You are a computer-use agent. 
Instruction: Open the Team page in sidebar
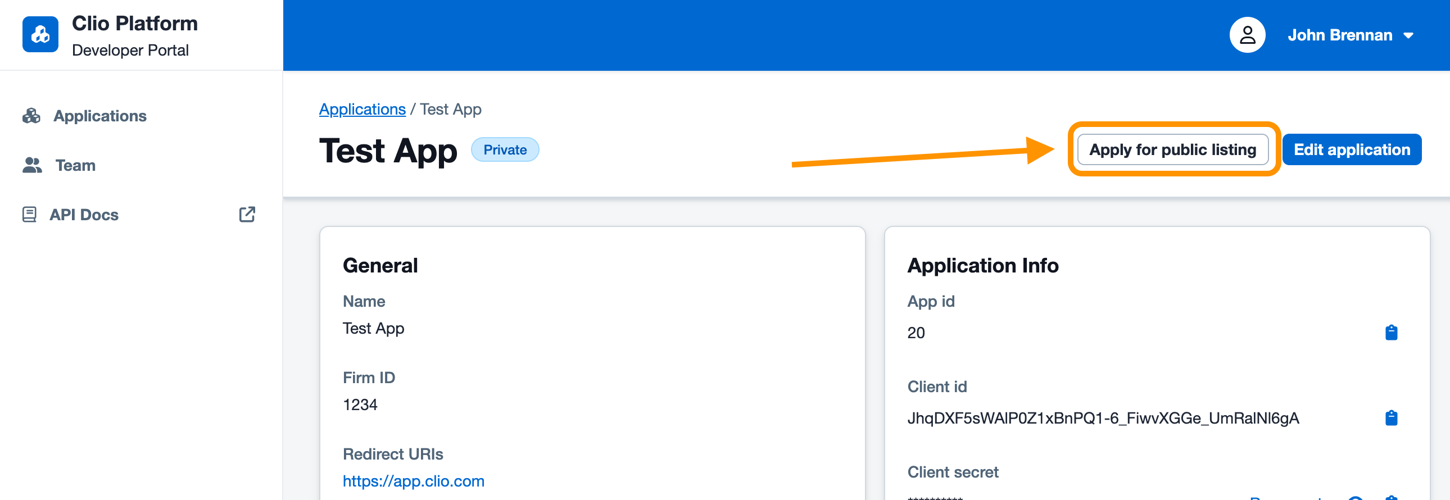click(x=75, y=165)
